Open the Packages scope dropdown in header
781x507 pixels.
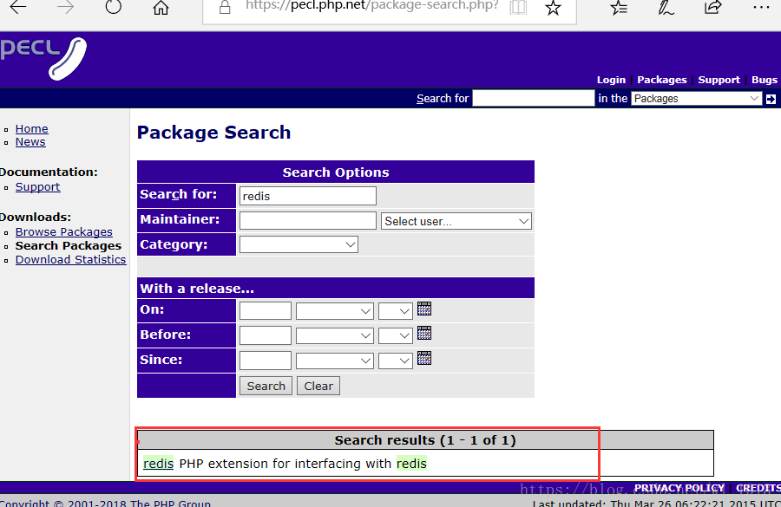696,99
